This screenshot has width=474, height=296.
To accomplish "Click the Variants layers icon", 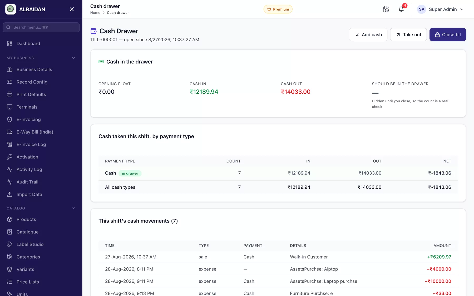I will coord(10,269).
